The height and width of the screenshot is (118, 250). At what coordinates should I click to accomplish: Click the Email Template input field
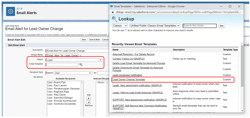pos(62,65)
